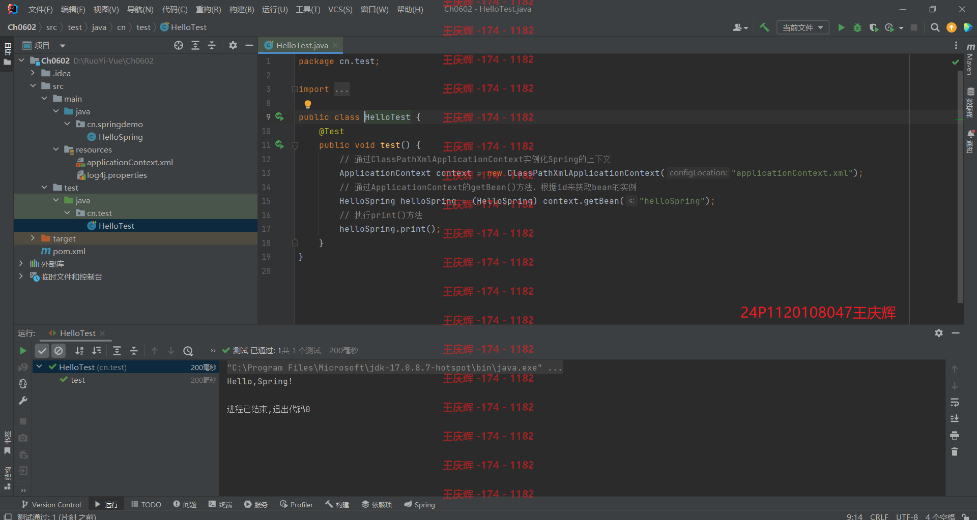Collapse HelloTest (cn.test) result node
The image size is (977, 520).
(39, 367)
